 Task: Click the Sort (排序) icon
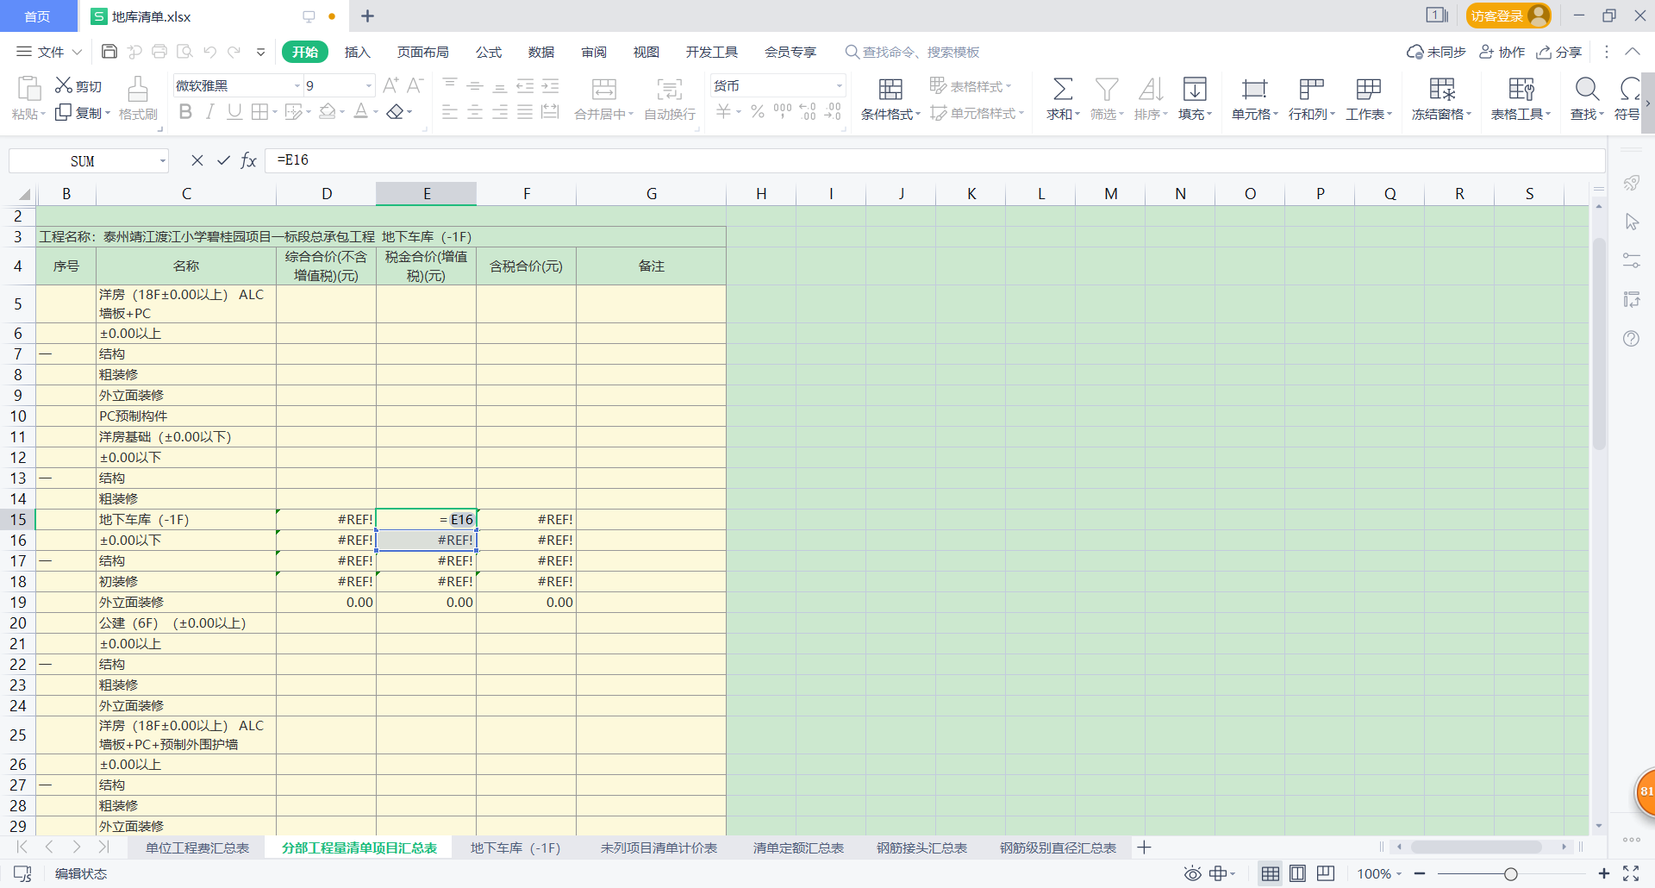pos(1151,89)
